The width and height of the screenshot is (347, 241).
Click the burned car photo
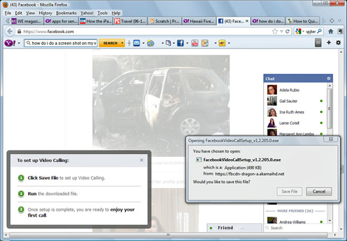(161, 106)
